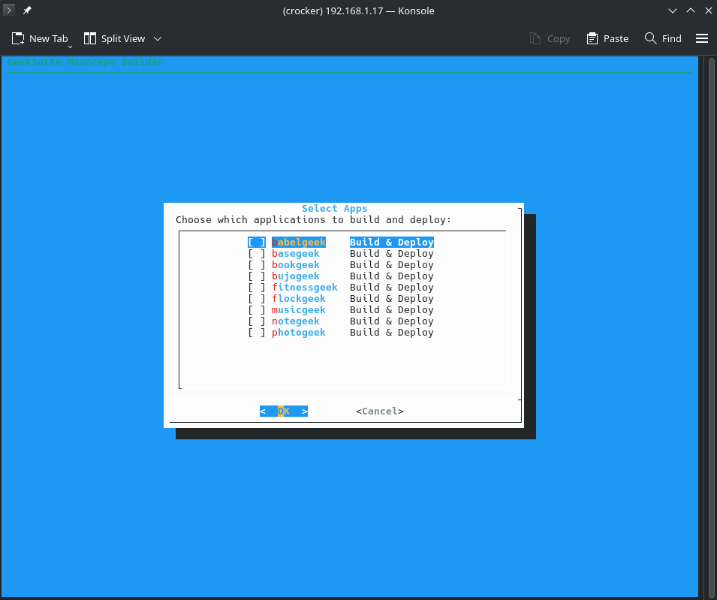The width and height of the screenshot is (717, 600).
Task: Click the title bar chevron dropdown
Action: 672,11
